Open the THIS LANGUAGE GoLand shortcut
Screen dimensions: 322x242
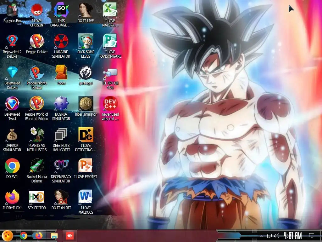click(x=61, y=10)
